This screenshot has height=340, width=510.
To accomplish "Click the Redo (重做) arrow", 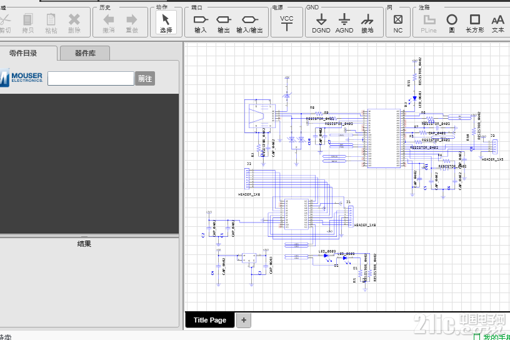I will [132, 23].
